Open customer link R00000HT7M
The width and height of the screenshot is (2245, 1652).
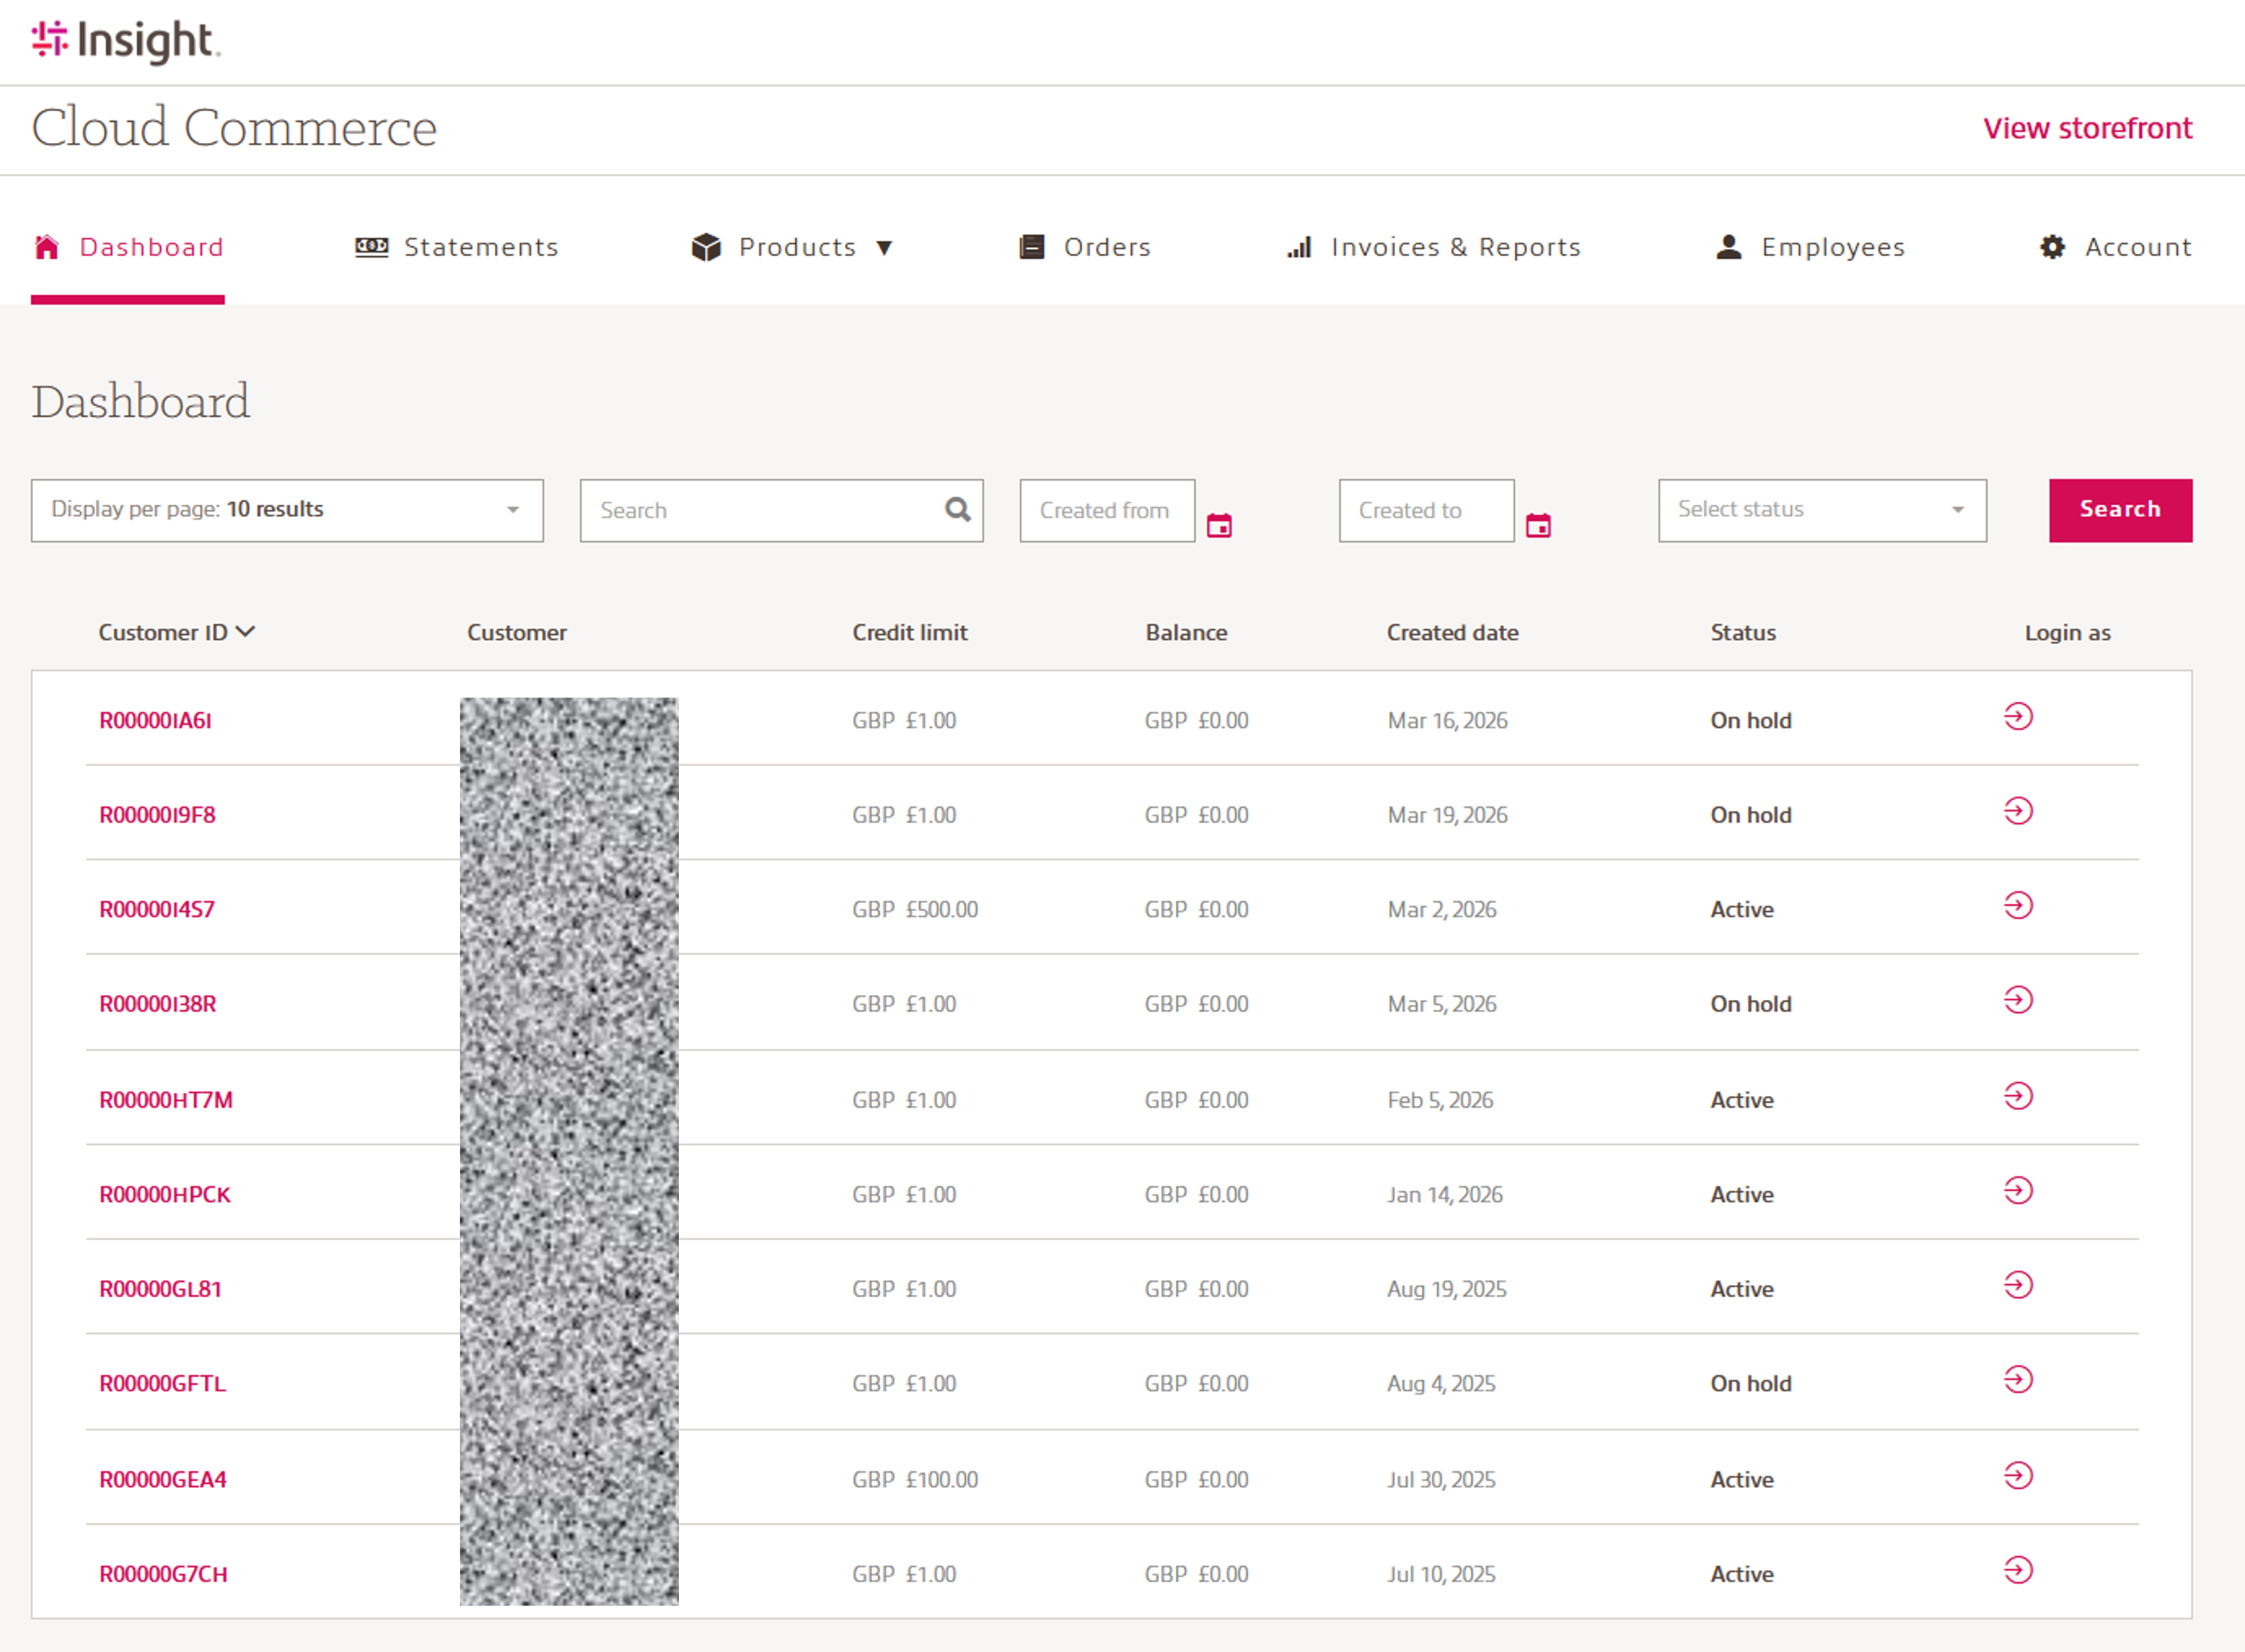coord(166,1100)
